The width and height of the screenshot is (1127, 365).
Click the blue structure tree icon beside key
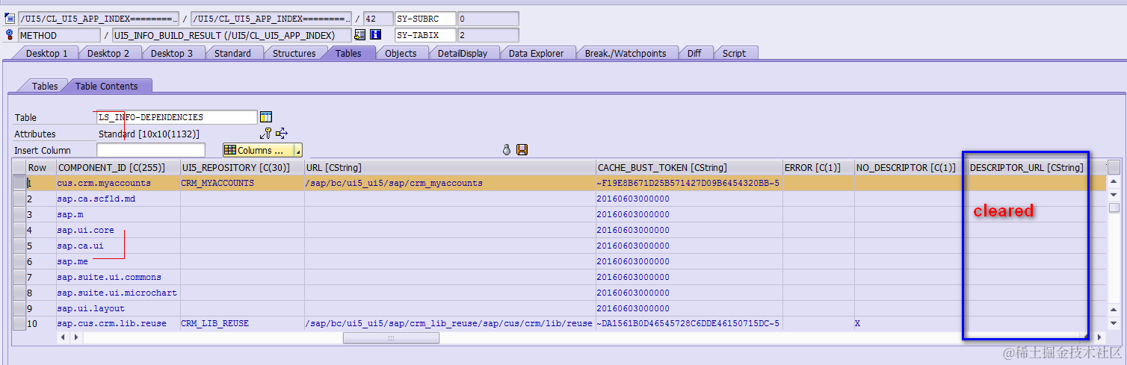pos(282,134)
